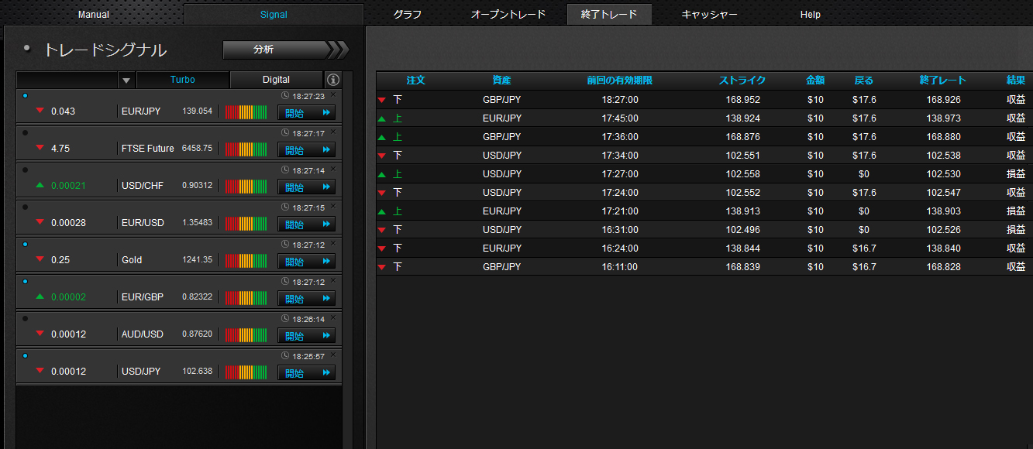Toggle status dot on AUD/USD signal
1033x449 pixels.
tap(25, 318)
